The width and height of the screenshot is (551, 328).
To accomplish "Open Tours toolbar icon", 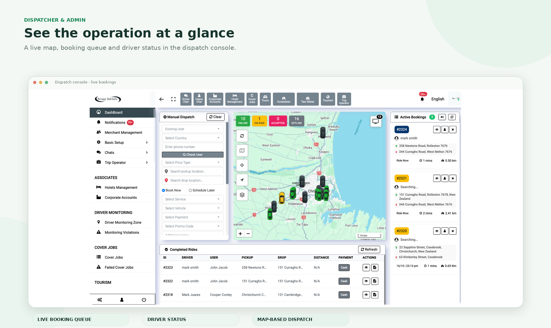I will [265, 99].
